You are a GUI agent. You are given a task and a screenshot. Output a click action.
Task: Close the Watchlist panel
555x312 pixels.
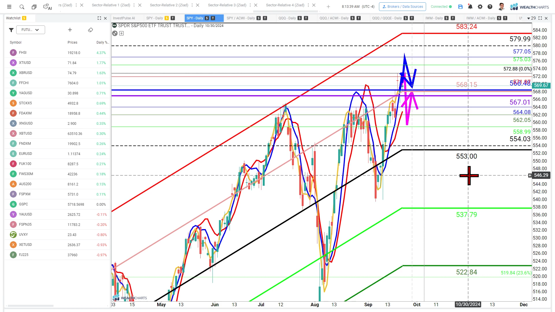click(x=106, y=18)
